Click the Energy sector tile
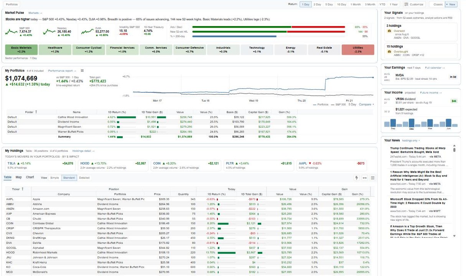Screen dimensions: 466x276 290,49
